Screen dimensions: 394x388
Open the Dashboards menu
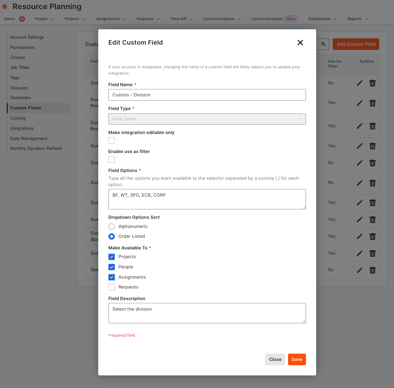323,19
